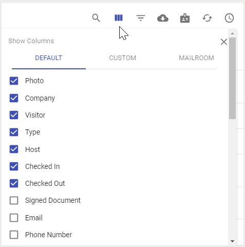
Task: Uncheck the Photo column checkbox
Action: [14, 81]
